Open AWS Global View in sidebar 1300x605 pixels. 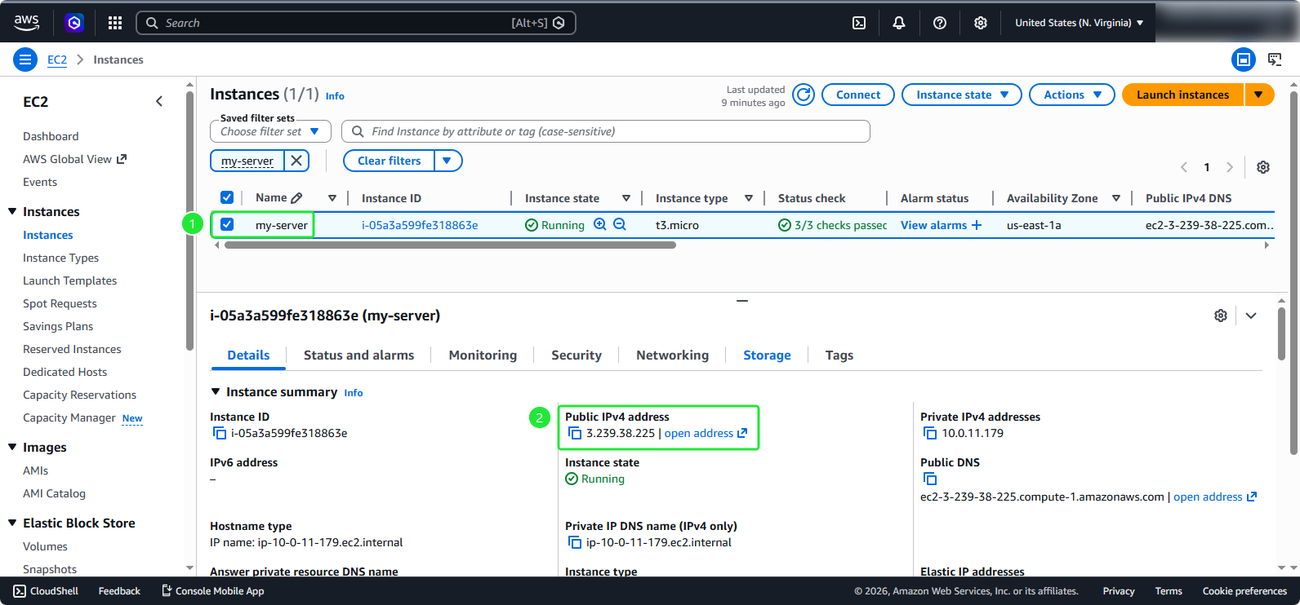tap(74, 159)
